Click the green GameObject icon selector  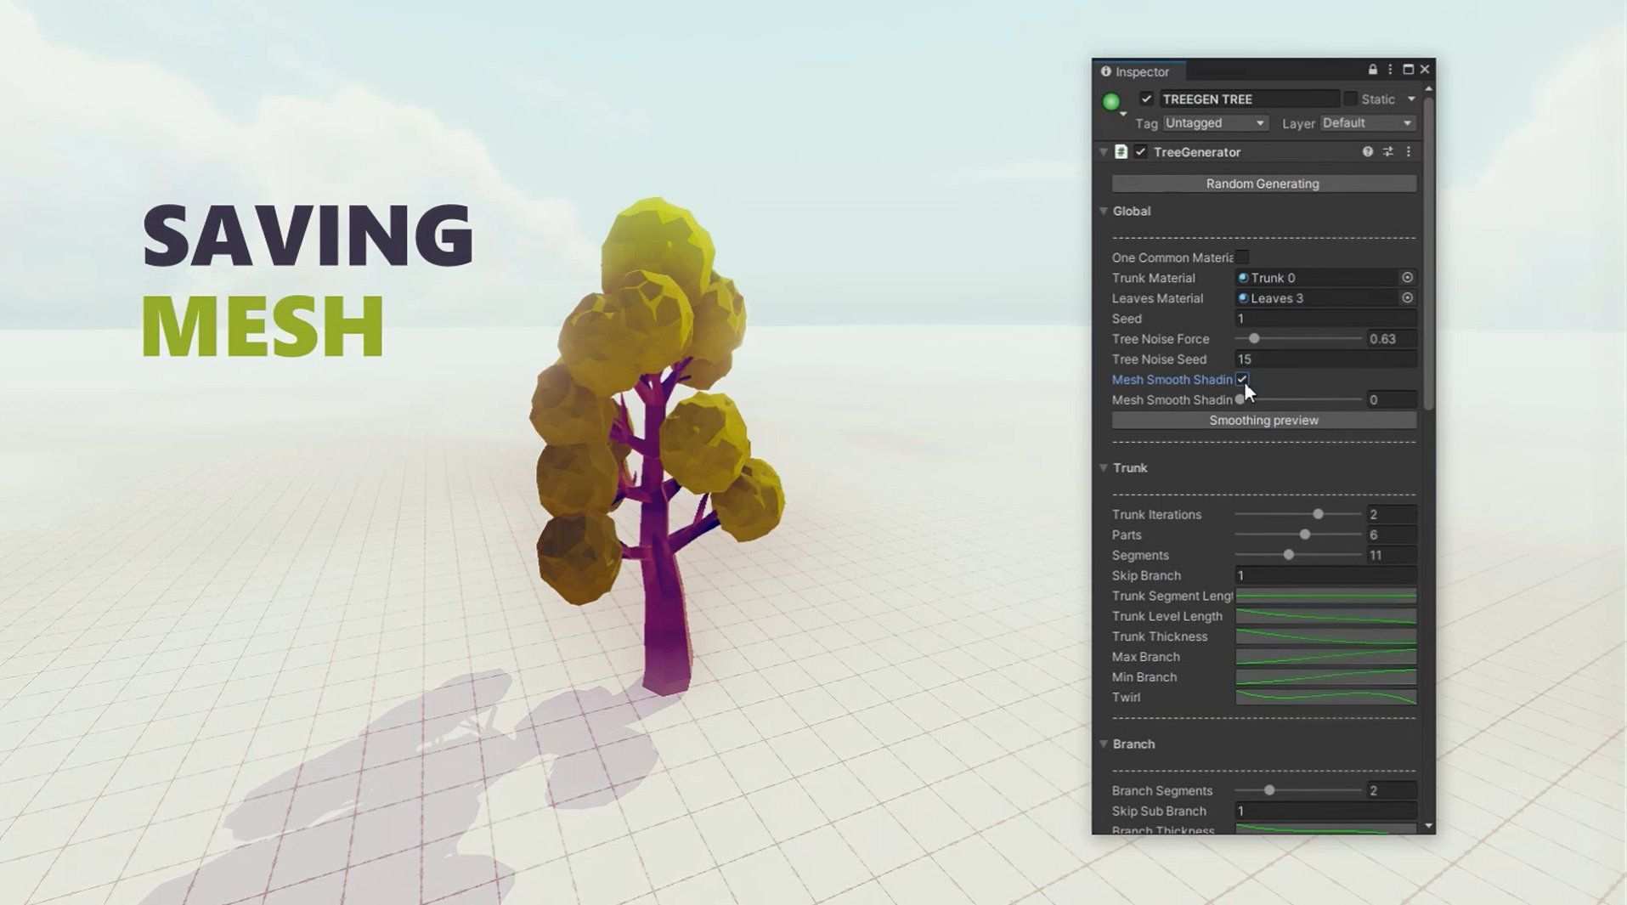[1111, 102]
